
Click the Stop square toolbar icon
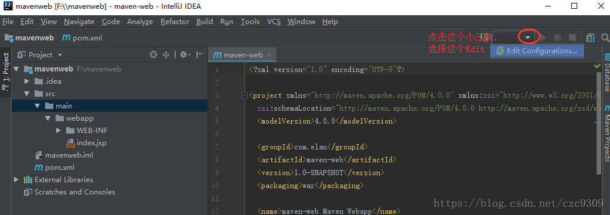[572, 37]
